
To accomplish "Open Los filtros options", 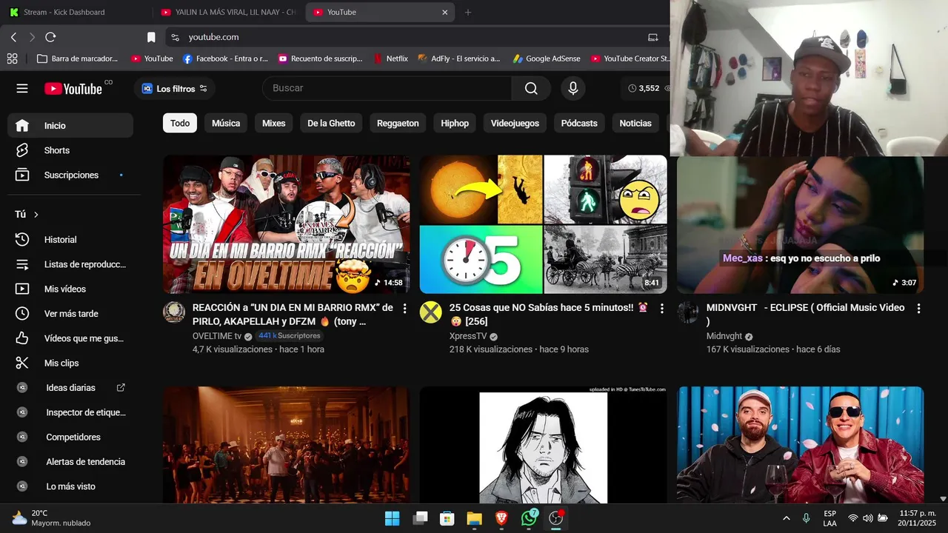I will tap(175, 88).
